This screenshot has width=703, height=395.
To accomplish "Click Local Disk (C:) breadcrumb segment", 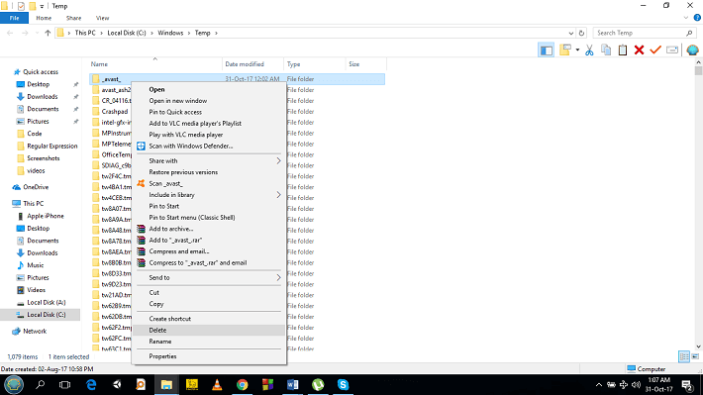I will [127, 33].
